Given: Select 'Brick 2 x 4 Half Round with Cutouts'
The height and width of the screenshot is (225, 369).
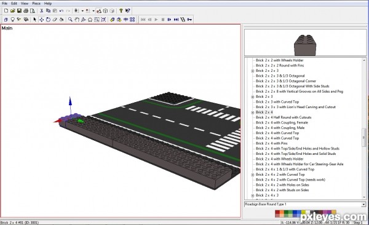Looking at the screenshot, I should pyautogui.click(x=284, y=117).
